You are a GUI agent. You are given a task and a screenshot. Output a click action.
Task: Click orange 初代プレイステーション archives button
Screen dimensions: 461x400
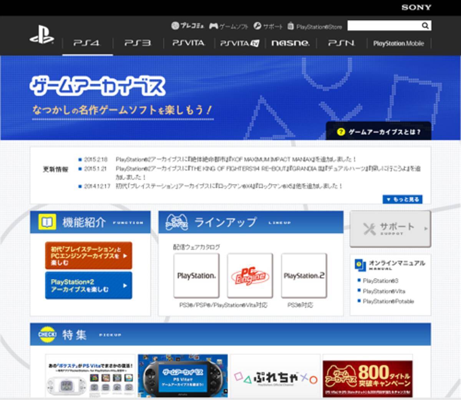88,255
